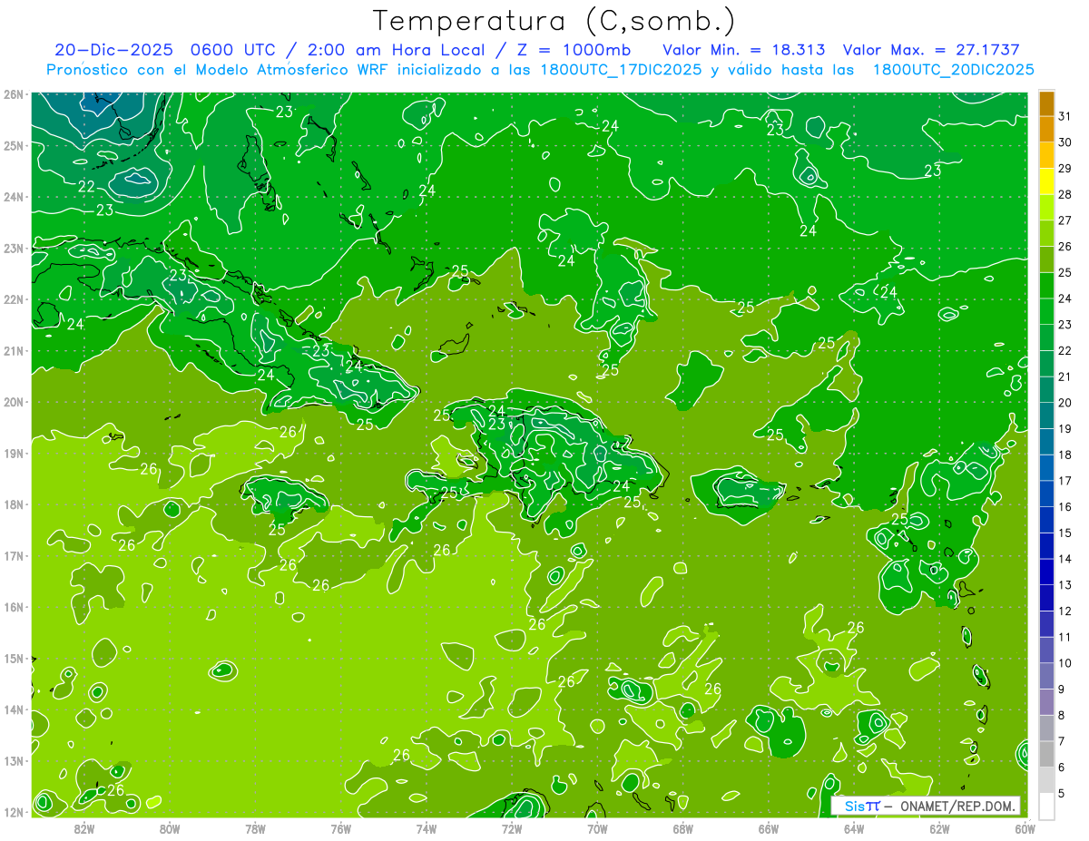Click the longitude label "66W"

pyautogui.click(x=768, y=827)
